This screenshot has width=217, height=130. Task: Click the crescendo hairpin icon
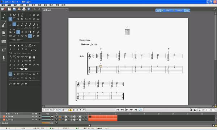coord(12,40)
